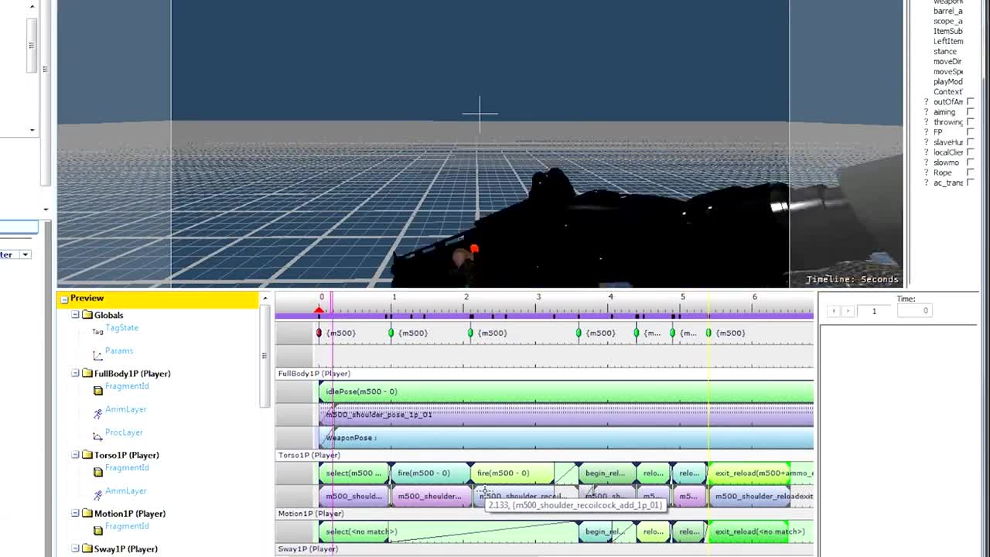
Task: Open the dropdown below the filter field
Action: [24, 254]
